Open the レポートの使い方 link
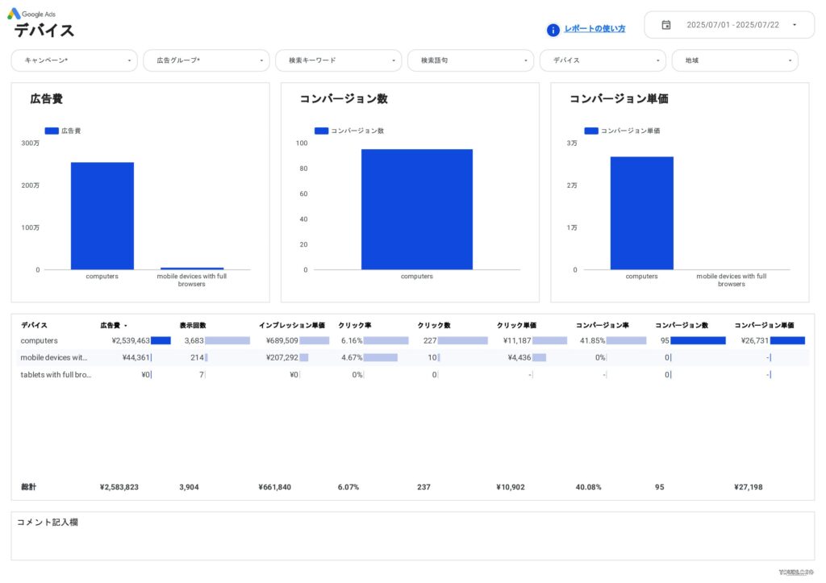Screen dimensions: 826x583 click(x=595, y=28)
